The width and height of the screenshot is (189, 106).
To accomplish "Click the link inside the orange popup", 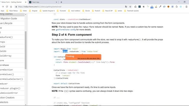I will tap(89, 58).
